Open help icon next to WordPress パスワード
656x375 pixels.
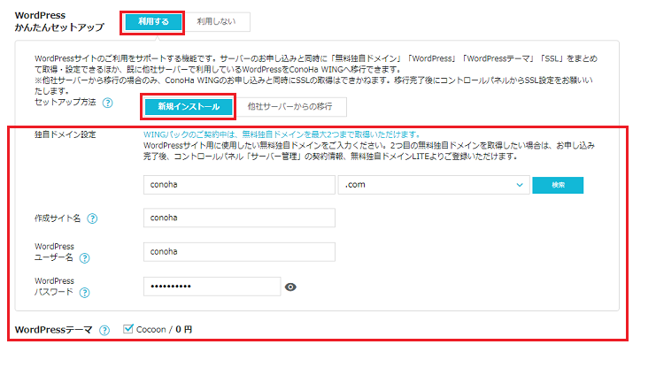84,293
